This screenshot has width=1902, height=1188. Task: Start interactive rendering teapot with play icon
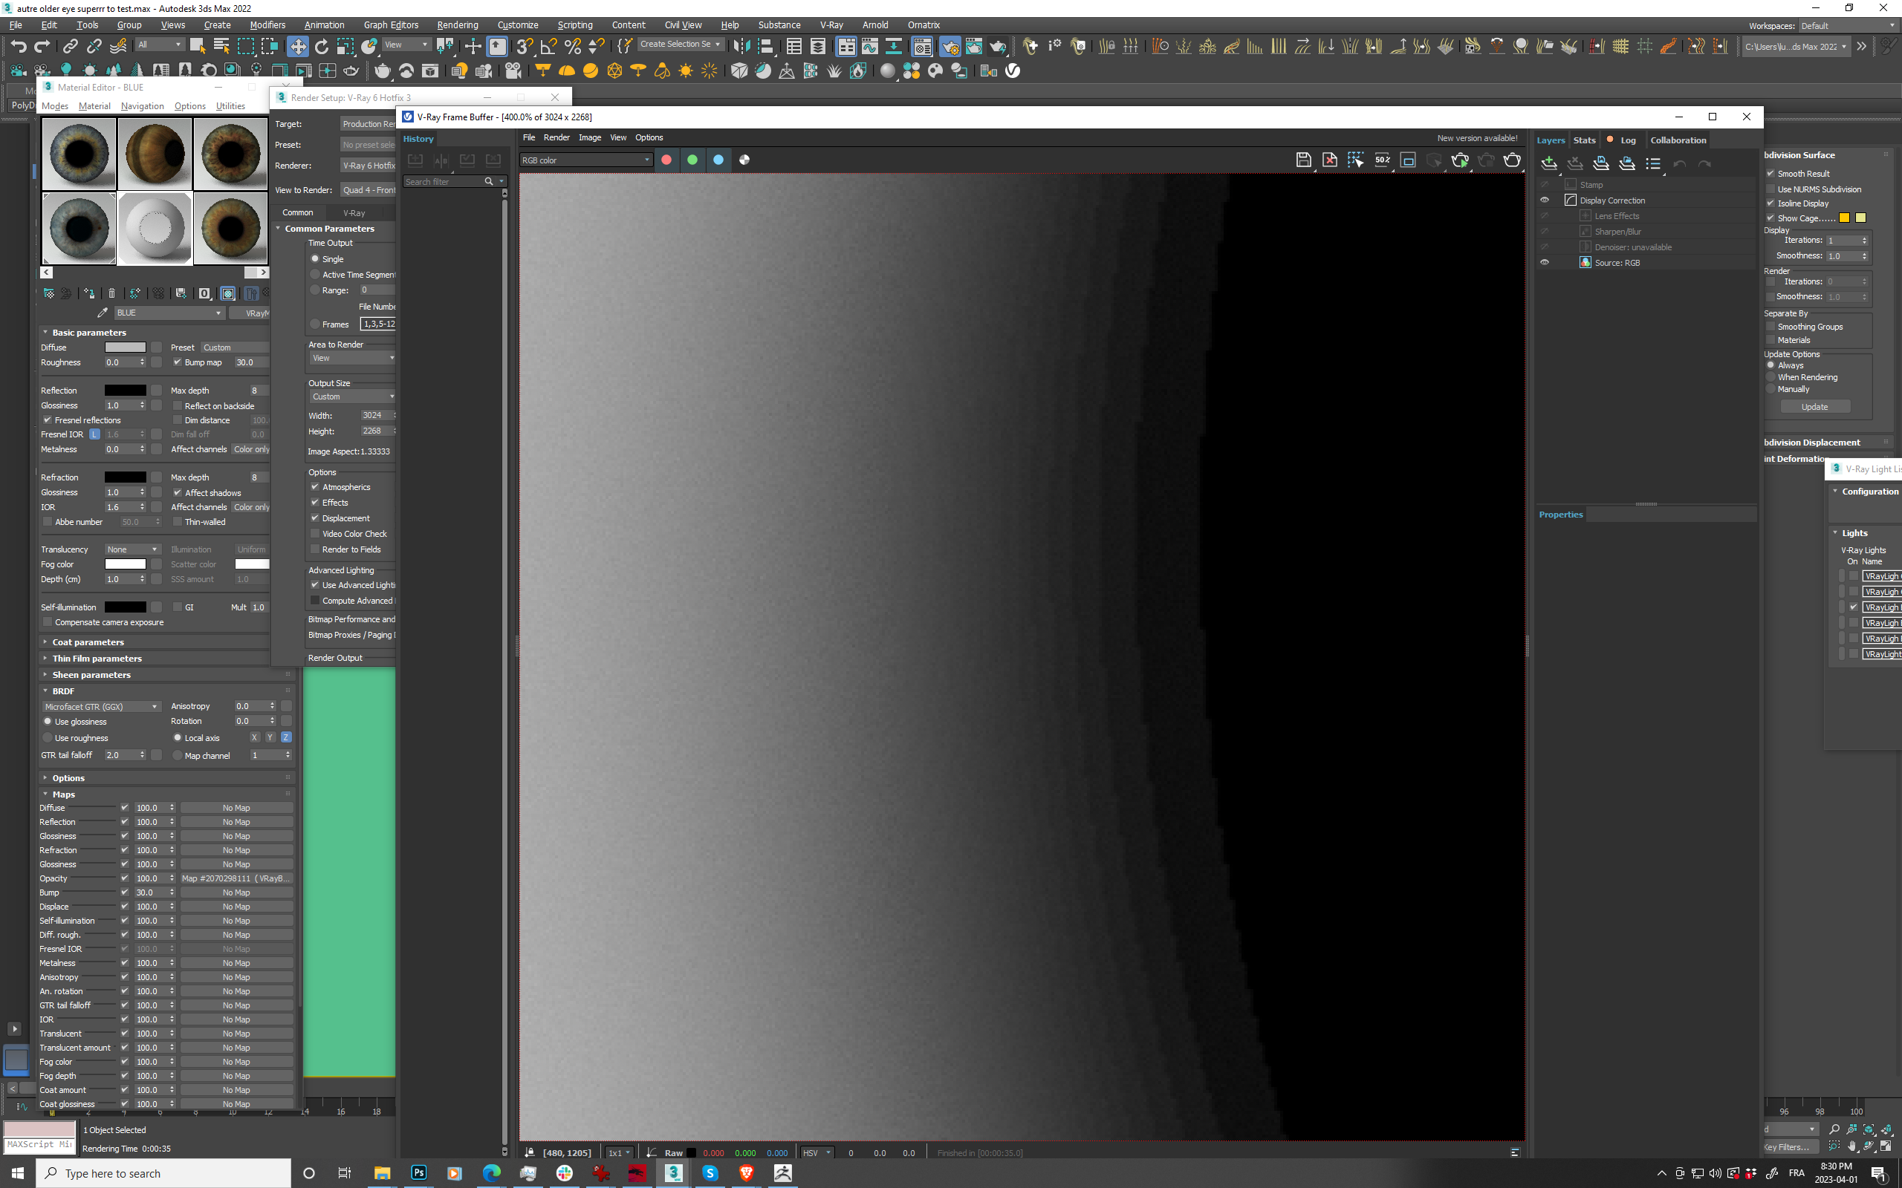click(x=1460, y=160)
